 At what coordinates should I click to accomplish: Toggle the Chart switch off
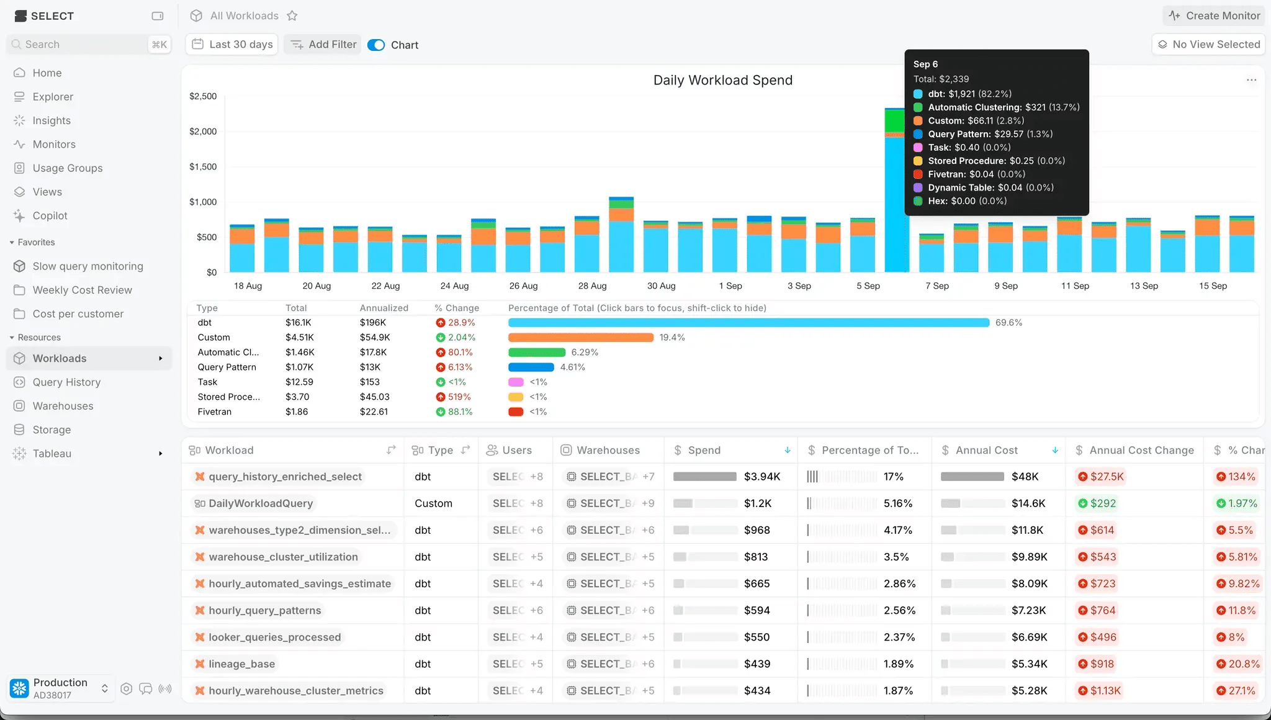[x=376, y=45]
